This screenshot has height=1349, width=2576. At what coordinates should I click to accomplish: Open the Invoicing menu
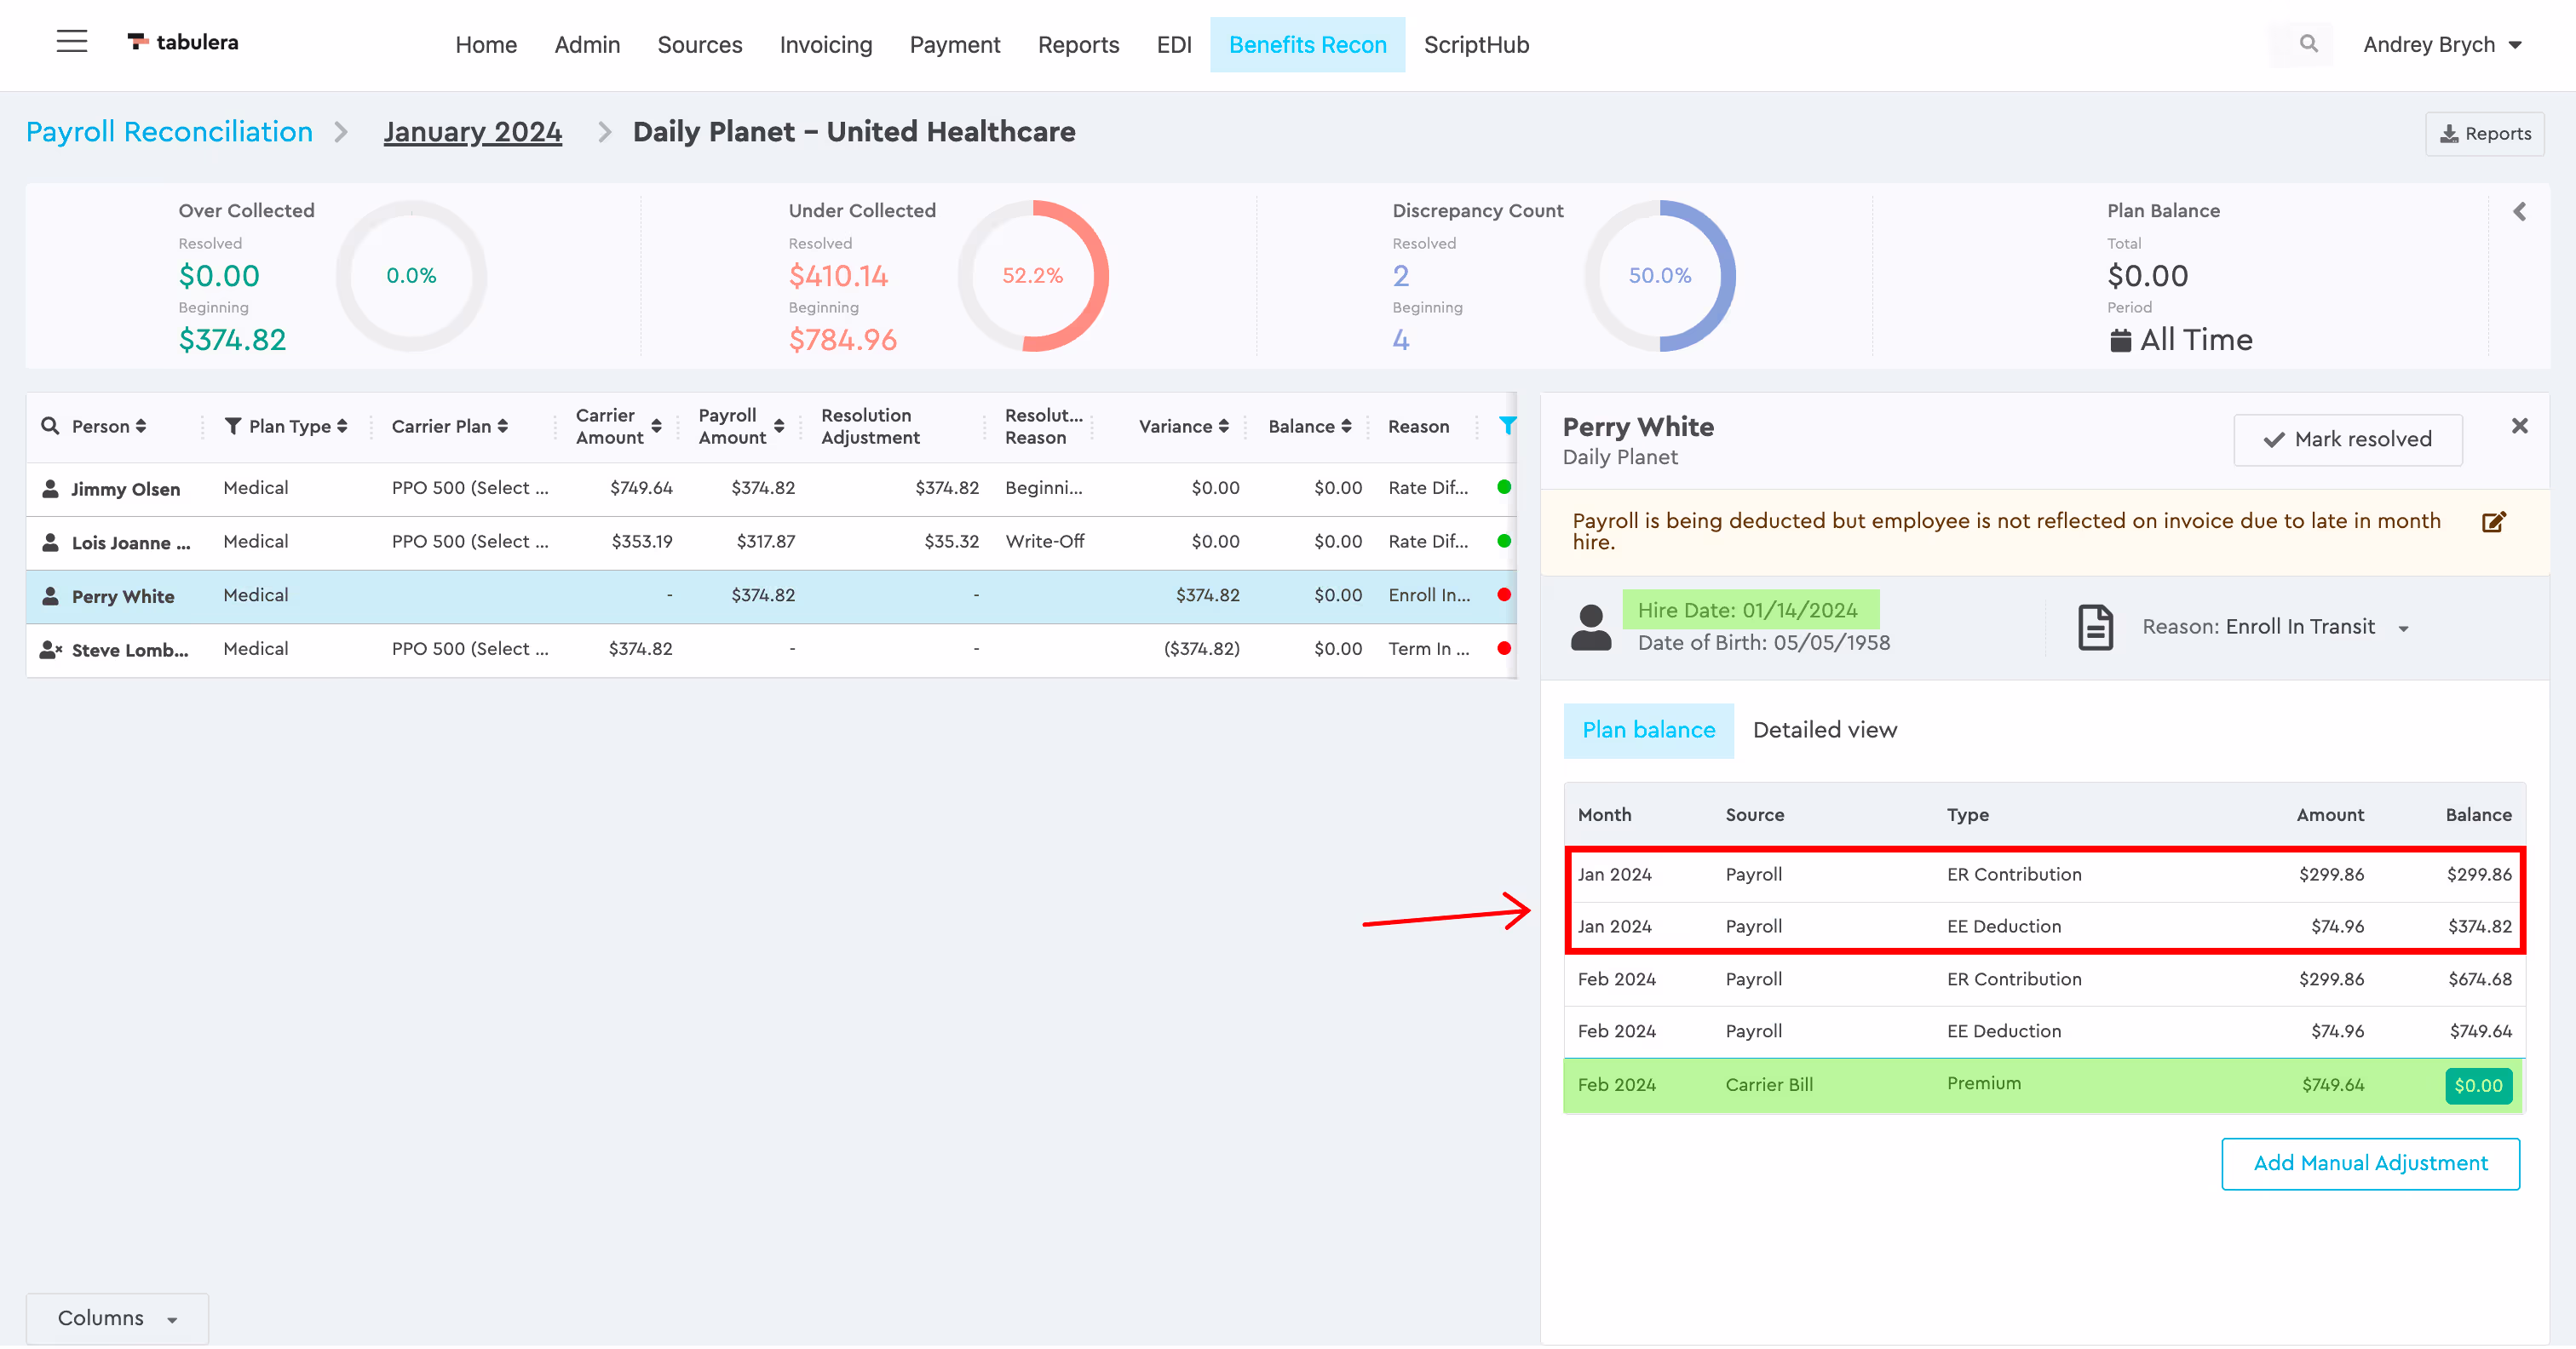coord(826,45)
